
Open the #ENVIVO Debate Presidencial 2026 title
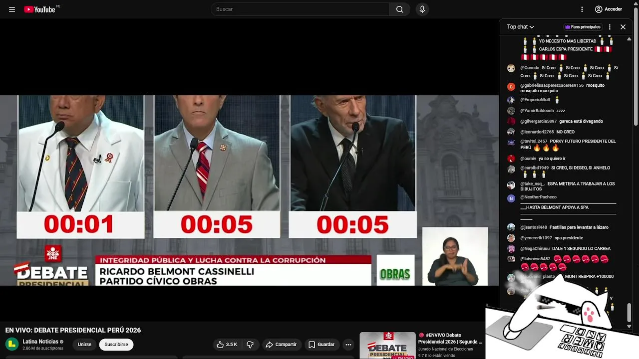pos(450,338)
